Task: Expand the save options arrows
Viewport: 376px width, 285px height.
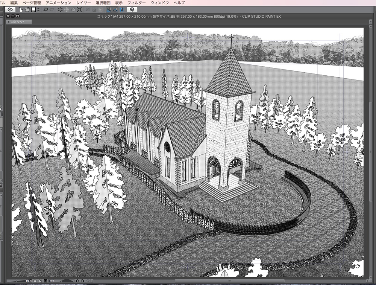Action: (x=38, y=10)
